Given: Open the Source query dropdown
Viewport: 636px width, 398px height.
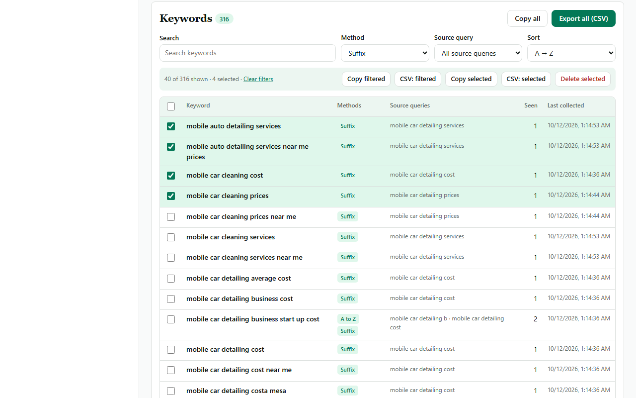Looking at the screenshot, I should coord(478,53).
